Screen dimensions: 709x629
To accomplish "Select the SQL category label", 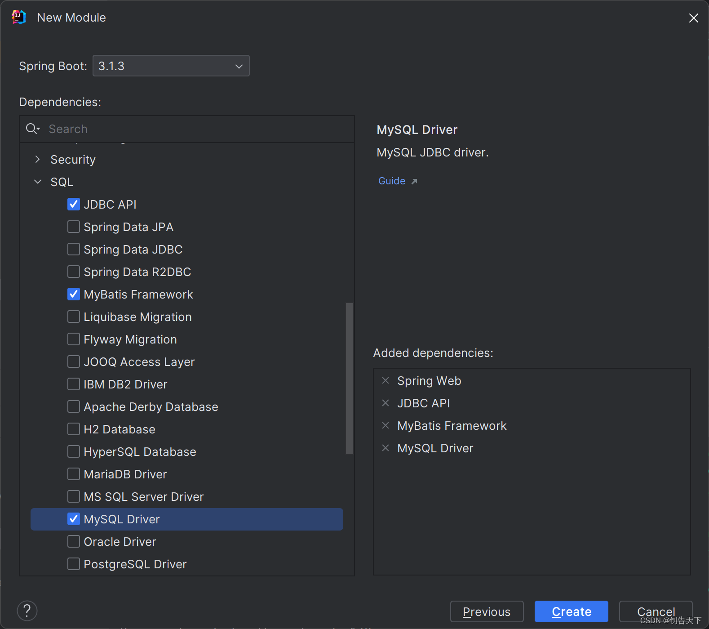I will (x=62, y=182).
